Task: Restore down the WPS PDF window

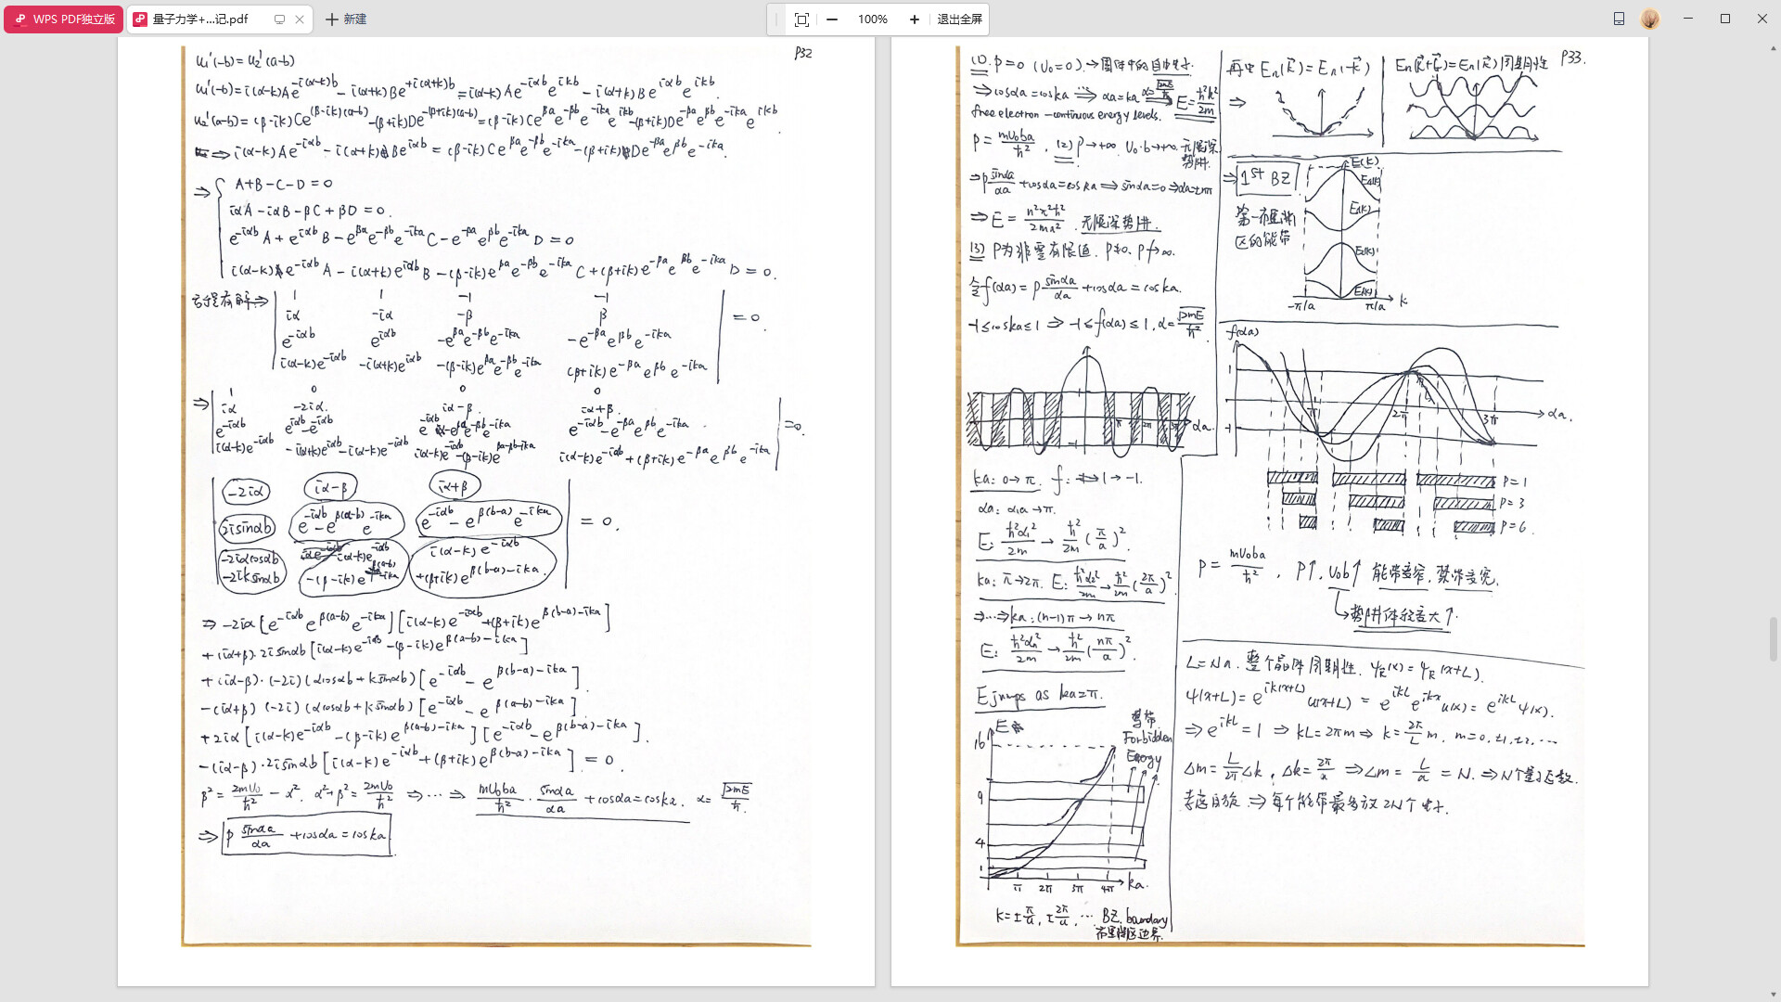Action: tap(1725, 19)
